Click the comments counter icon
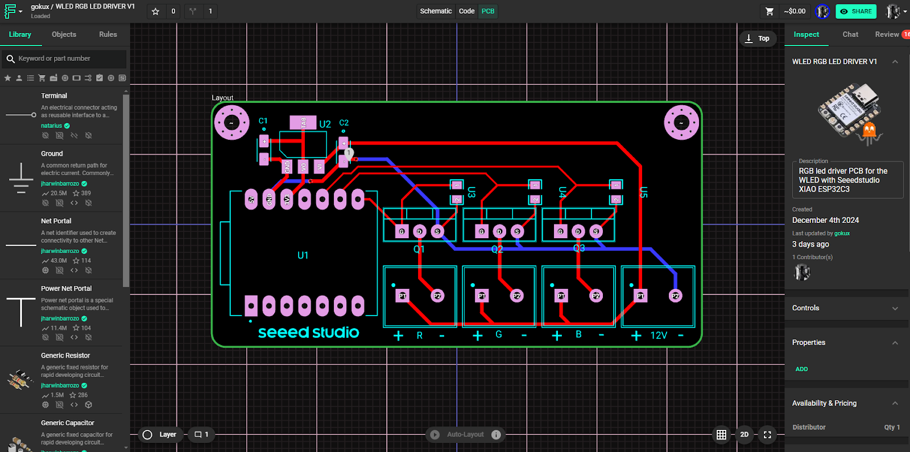The image size is (910, 452). 201,434
